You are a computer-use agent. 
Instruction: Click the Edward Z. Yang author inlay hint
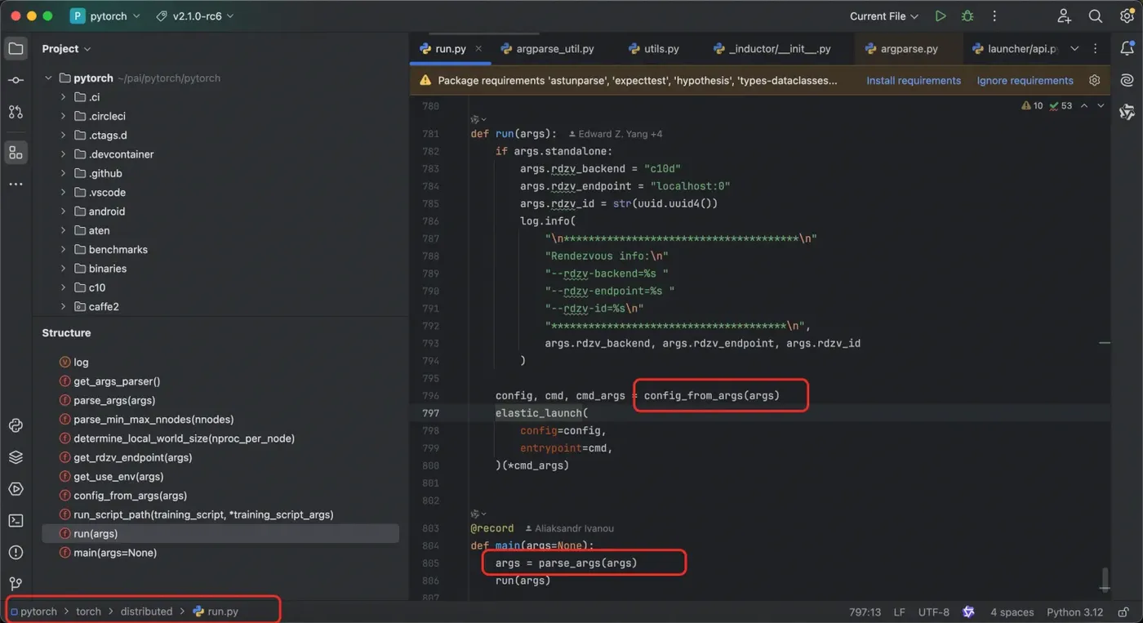click(x=615, y=134)
